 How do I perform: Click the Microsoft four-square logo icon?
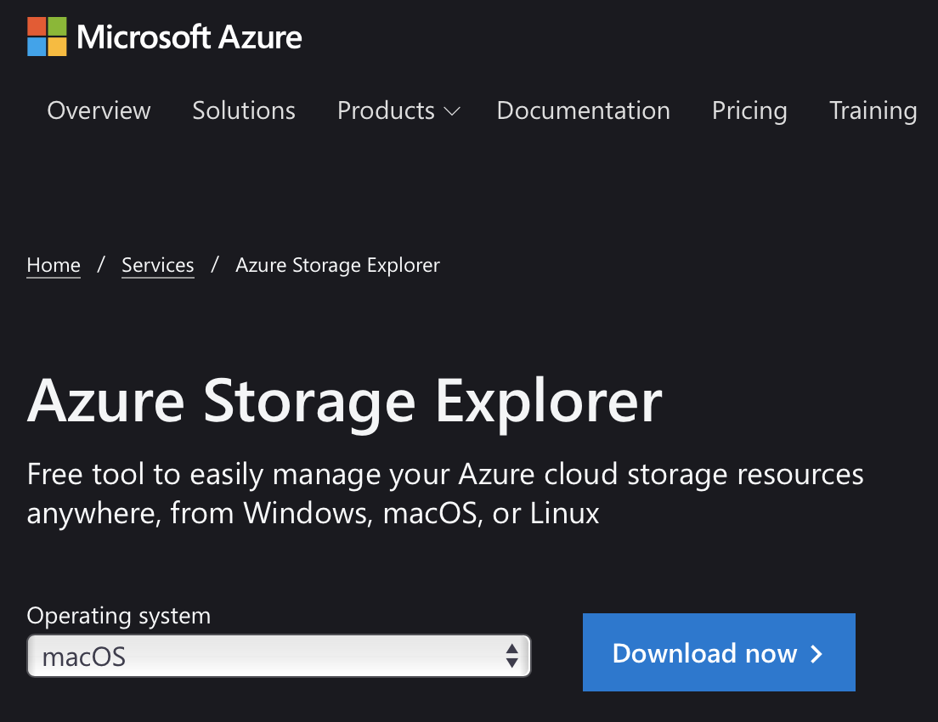point(47,37)
